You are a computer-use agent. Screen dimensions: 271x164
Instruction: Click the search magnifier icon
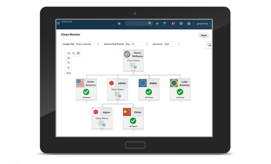point(150,23)
